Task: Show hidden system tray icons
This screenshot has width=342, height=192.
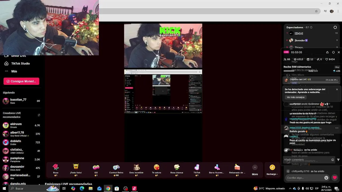Action: 290,189
